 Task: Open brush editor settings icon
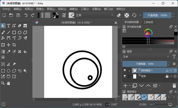64,15
